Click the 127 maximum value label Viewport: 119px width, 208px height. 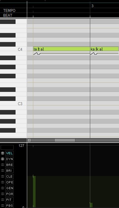tap(21, 146)
